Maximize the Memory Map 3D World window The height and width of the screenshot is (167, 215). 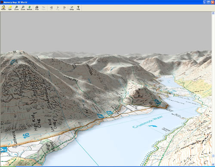pyautogui.click(x=209, y=2)
